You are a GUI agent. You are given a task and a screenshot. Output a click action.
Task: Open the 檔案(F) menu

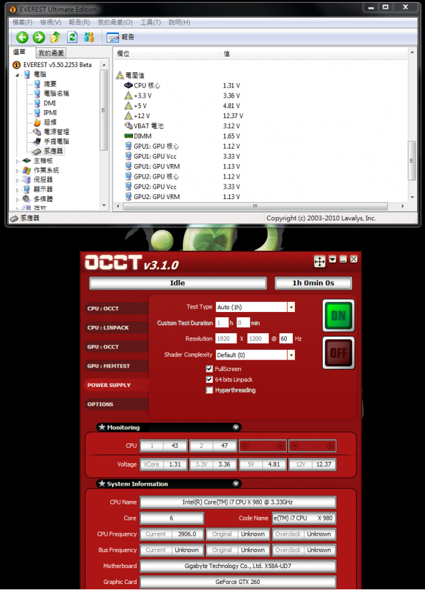(22, 22)
